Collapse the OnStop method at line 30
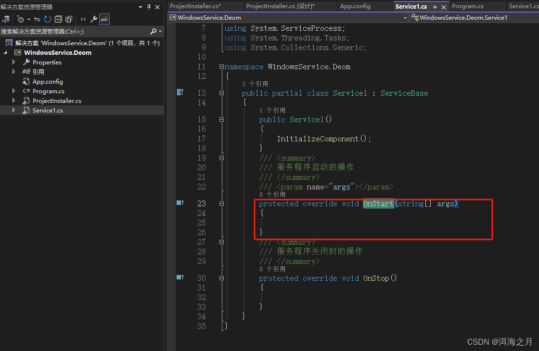 click(222, 278)
